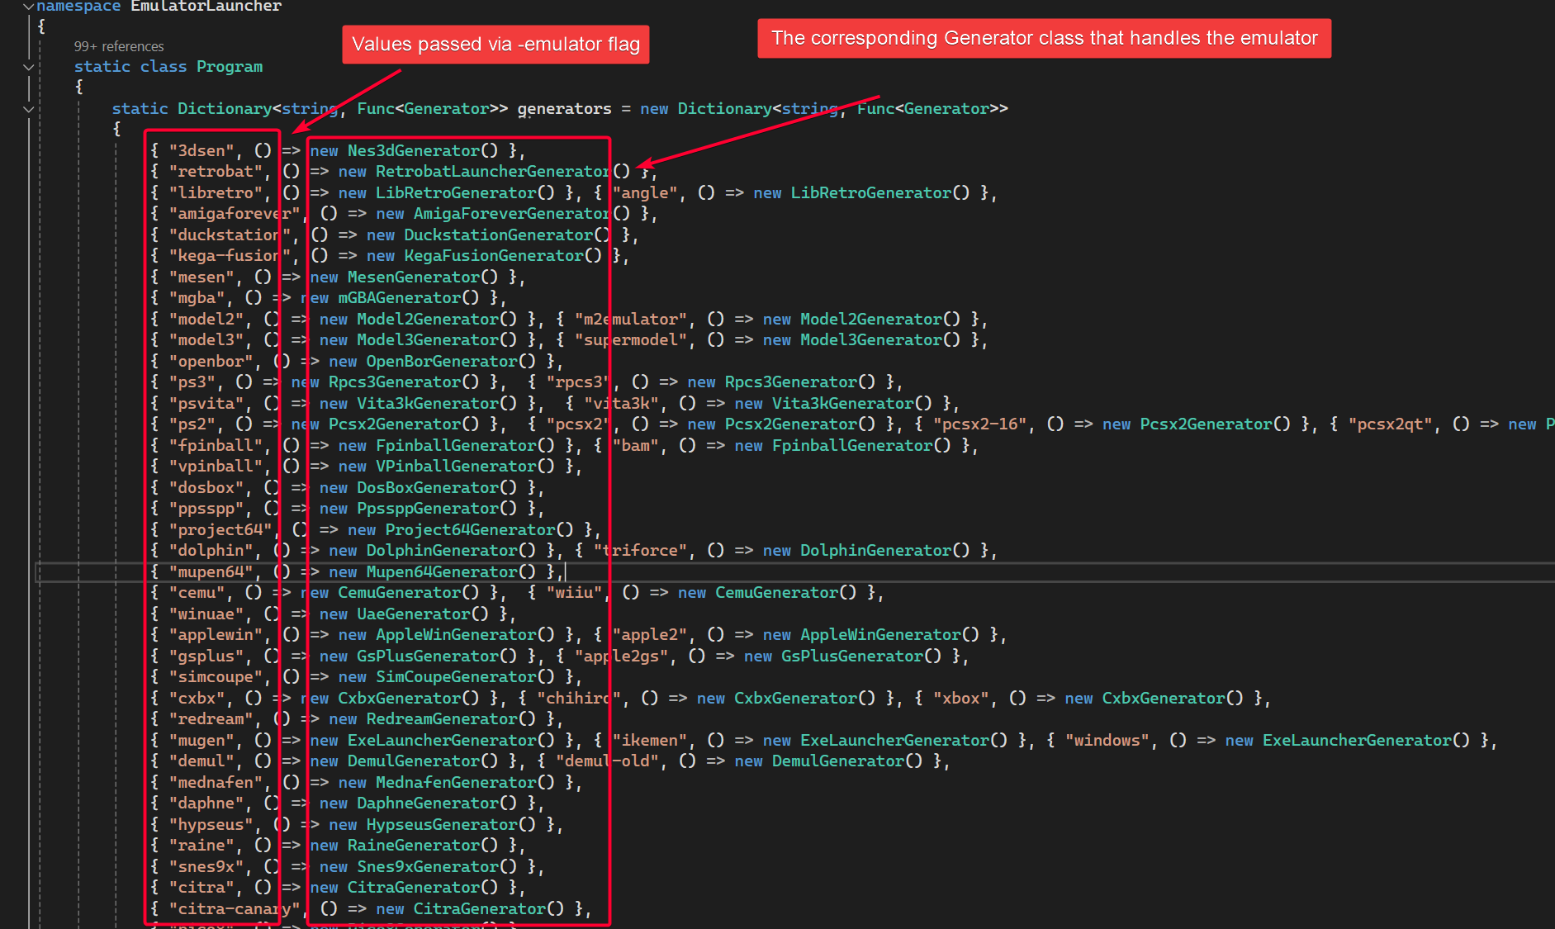The image size is (1555, 929).
Task: Click the "m2emulator" string key
Action: pyautogui.click(x=632, y=320)
